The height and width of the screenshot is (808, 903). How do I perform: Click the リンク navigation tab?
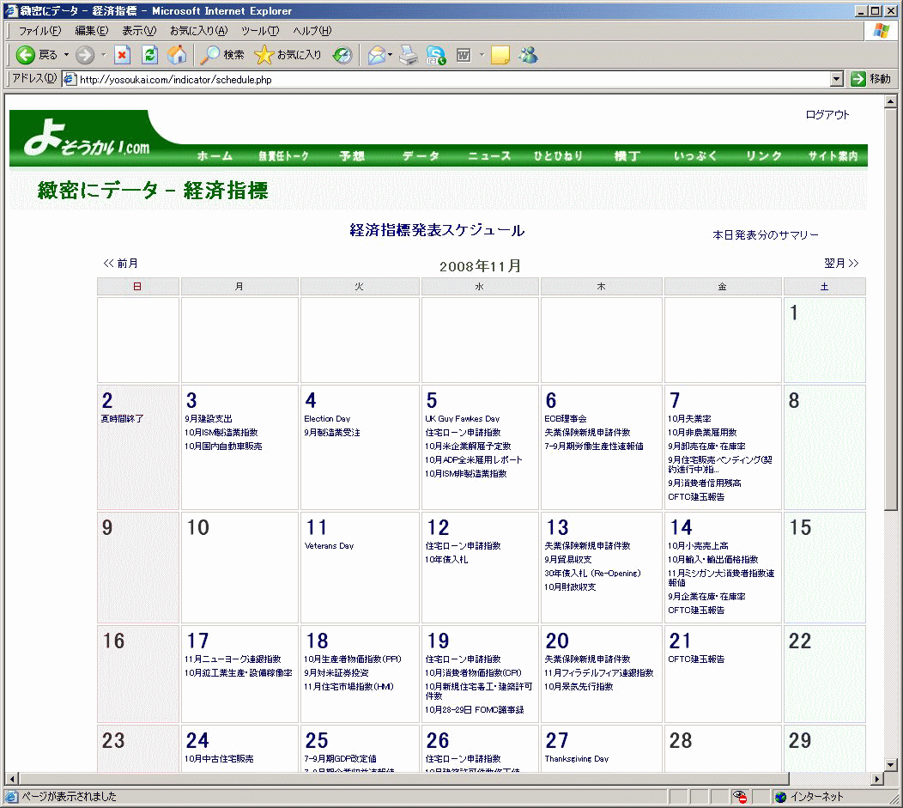pos(764,156)
